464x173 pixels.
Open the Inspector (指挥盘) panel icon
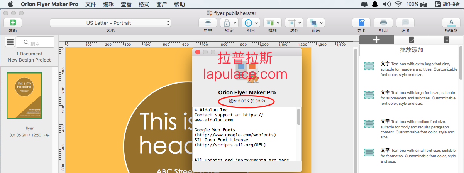click(451, 23)
